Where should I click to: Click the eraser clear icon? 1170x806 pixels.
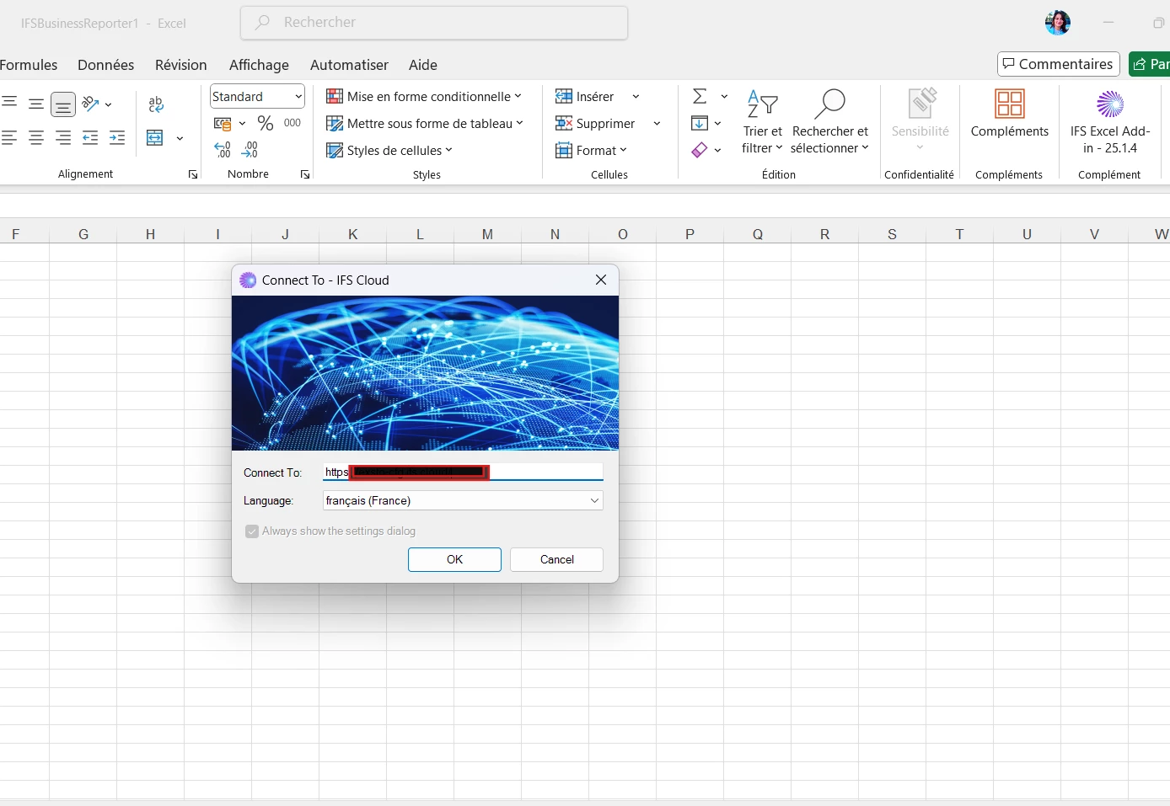(700, 151)
